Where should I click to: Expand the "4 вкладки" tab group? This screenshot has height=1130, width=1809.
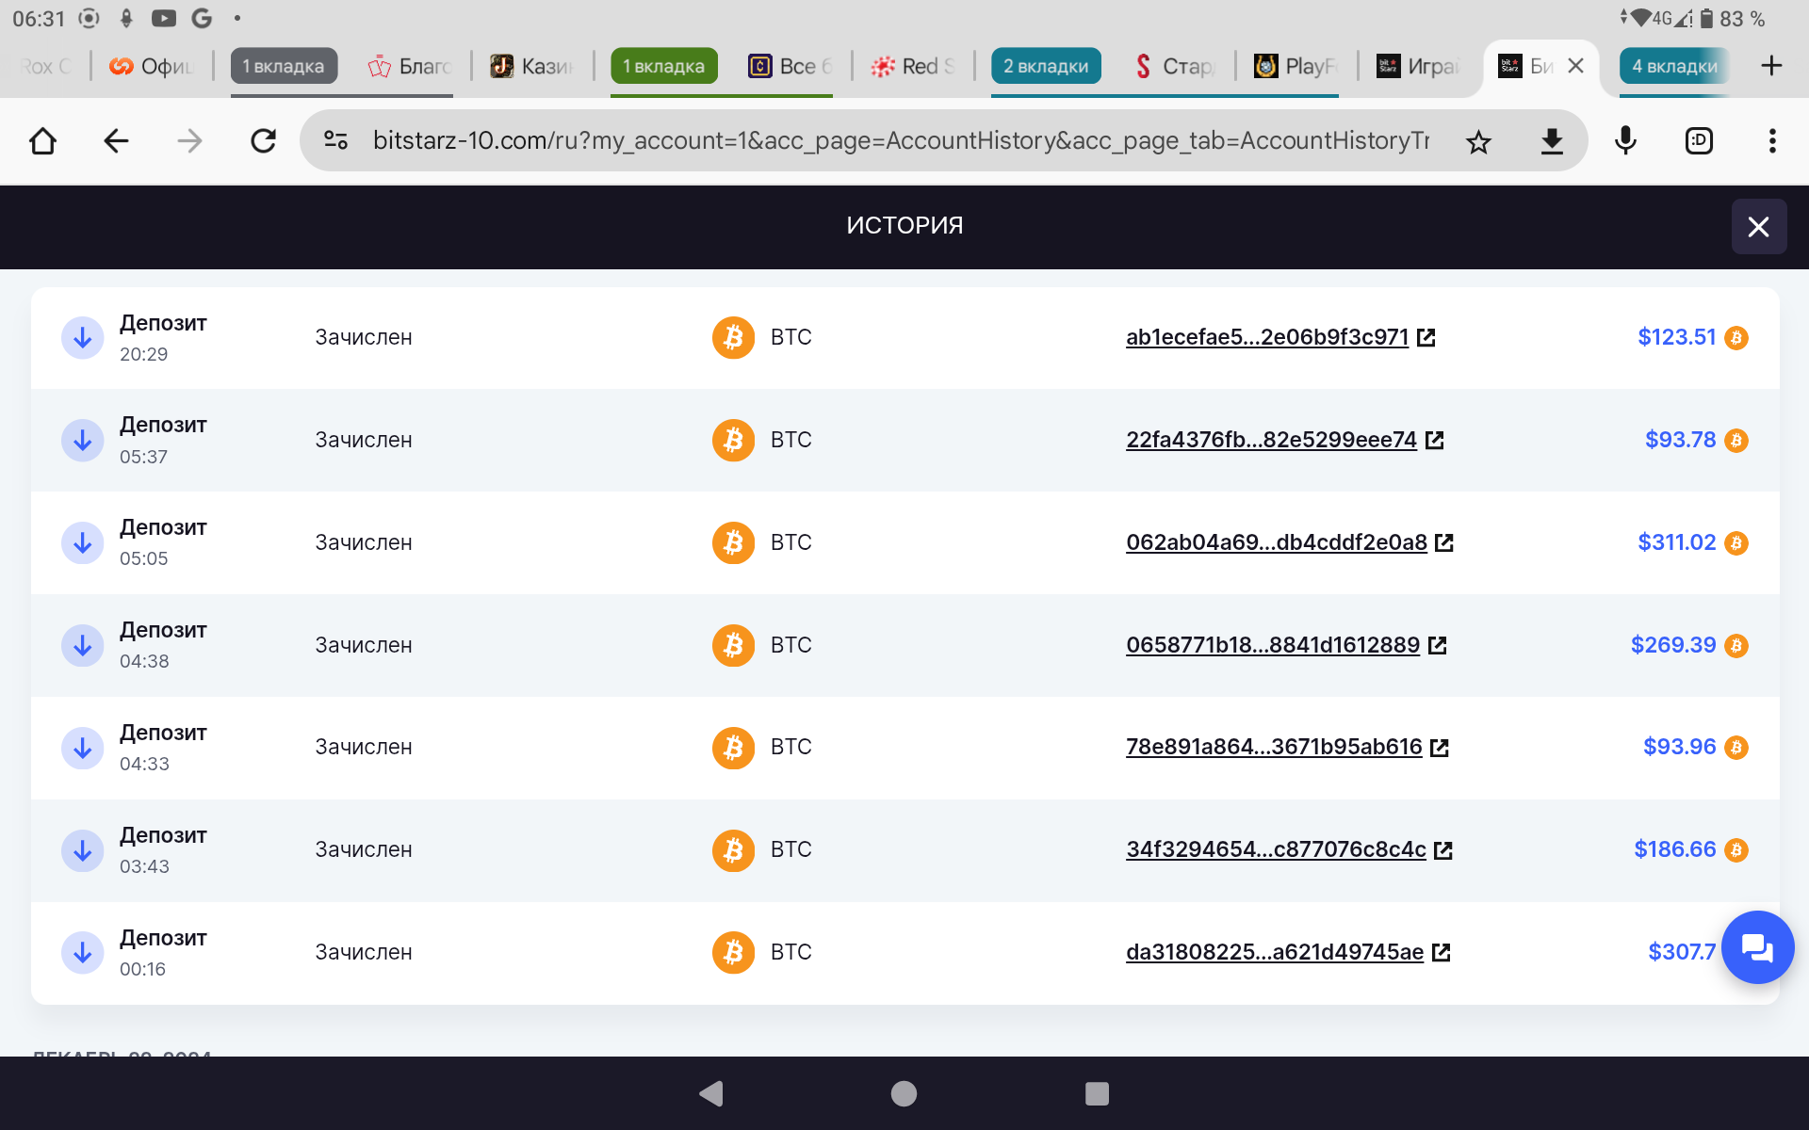coord(1674,66)
